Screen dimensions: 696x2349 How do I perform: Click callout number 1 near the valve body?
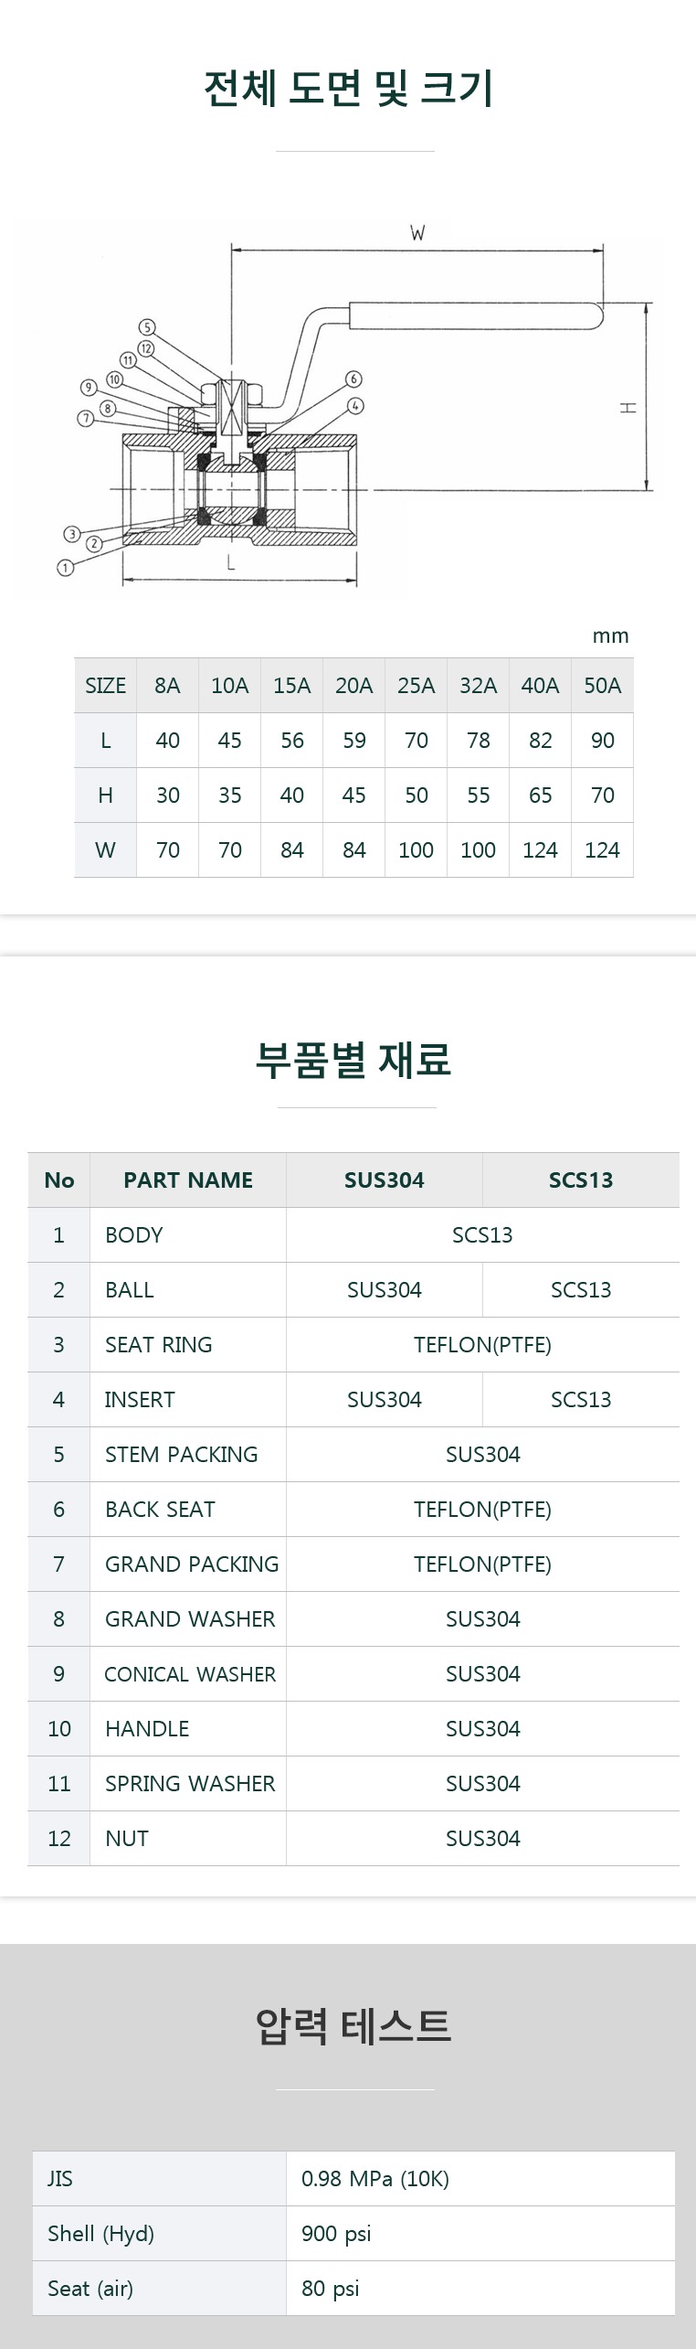point(65,568)
